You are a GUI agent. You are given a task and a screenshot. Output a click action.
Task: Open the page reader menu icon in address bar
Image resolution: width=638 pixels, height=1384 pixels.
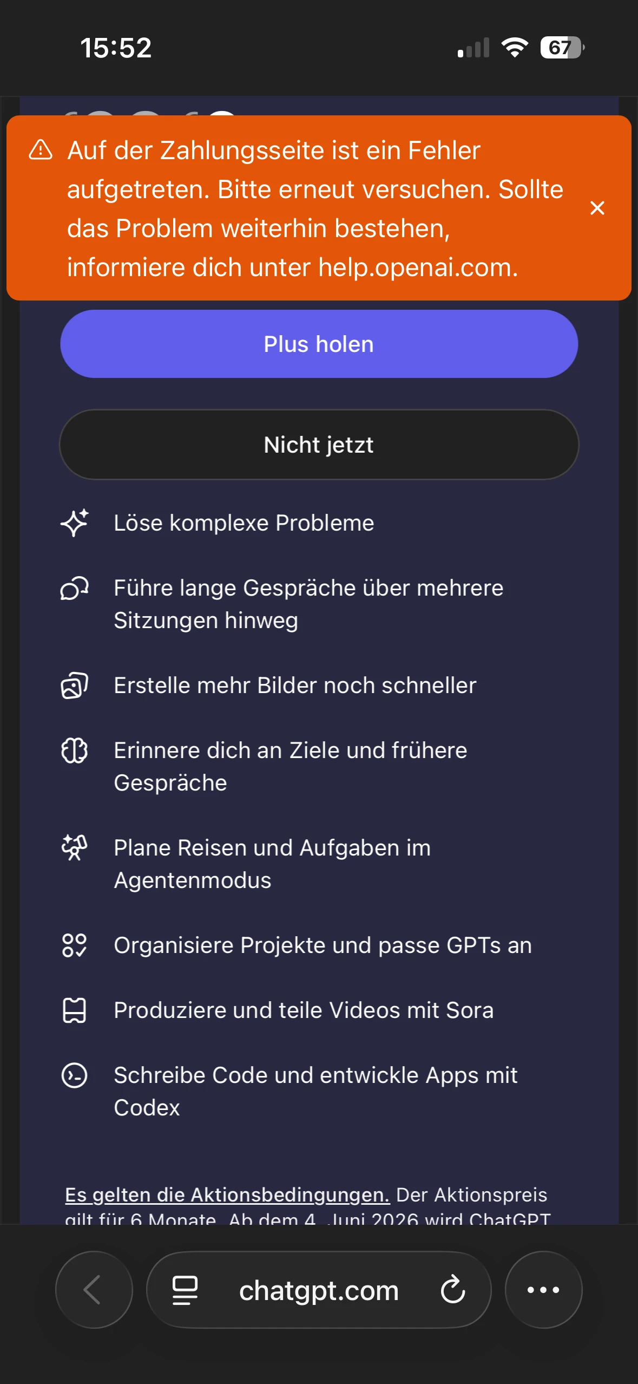point(185,1290)
